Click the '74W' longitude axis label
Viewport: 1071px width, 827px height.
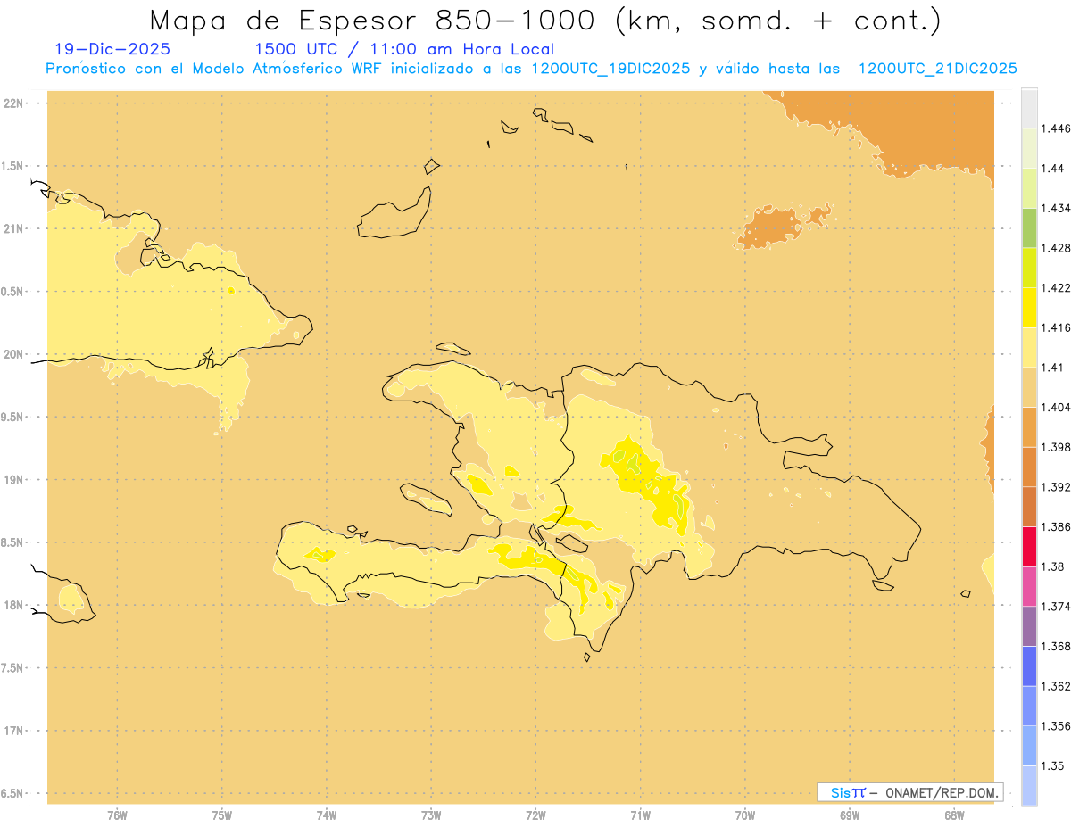pos(326,815)
